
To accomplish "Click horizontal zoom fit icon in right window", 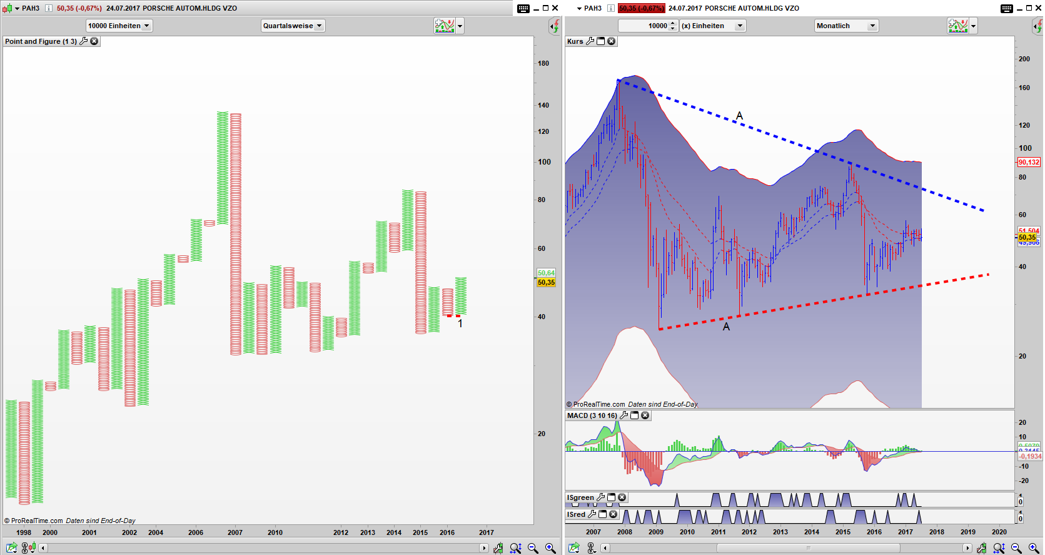I will 999,548.
